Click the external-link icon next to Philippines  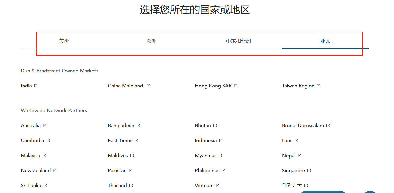tap(223, 170)
